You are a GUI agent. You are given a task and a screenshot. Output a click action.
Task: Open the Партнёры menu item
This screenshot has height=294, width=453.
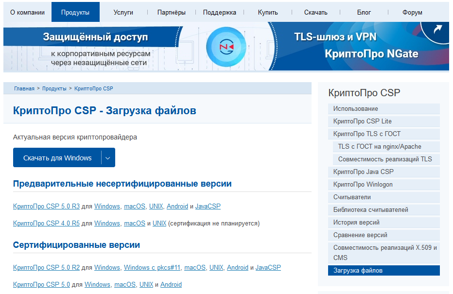[171, 13]
